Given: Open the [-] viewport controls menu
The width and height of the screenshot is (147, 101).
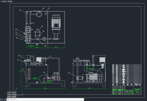Looking at the screenshot, I should [1, 1].
